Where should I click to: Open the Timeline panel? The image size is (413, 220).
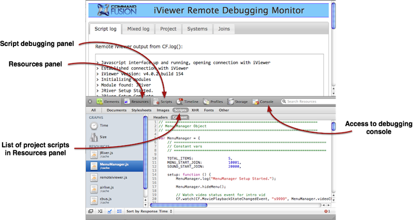coord(187,101)
